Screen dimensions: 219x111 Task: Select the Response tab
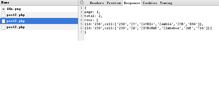point(132,3)
